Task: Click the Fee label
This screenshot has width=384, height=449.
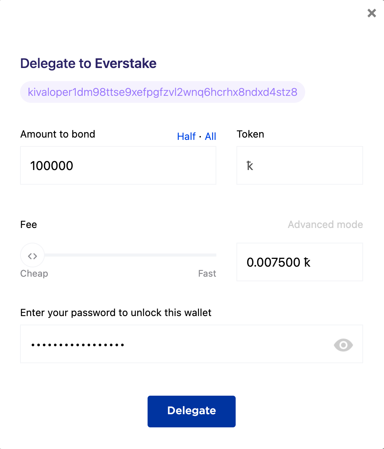Action: point(29,224)
